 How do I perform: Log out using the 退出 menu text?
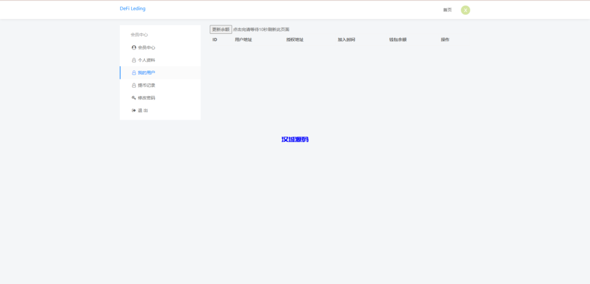coord(143,110)
